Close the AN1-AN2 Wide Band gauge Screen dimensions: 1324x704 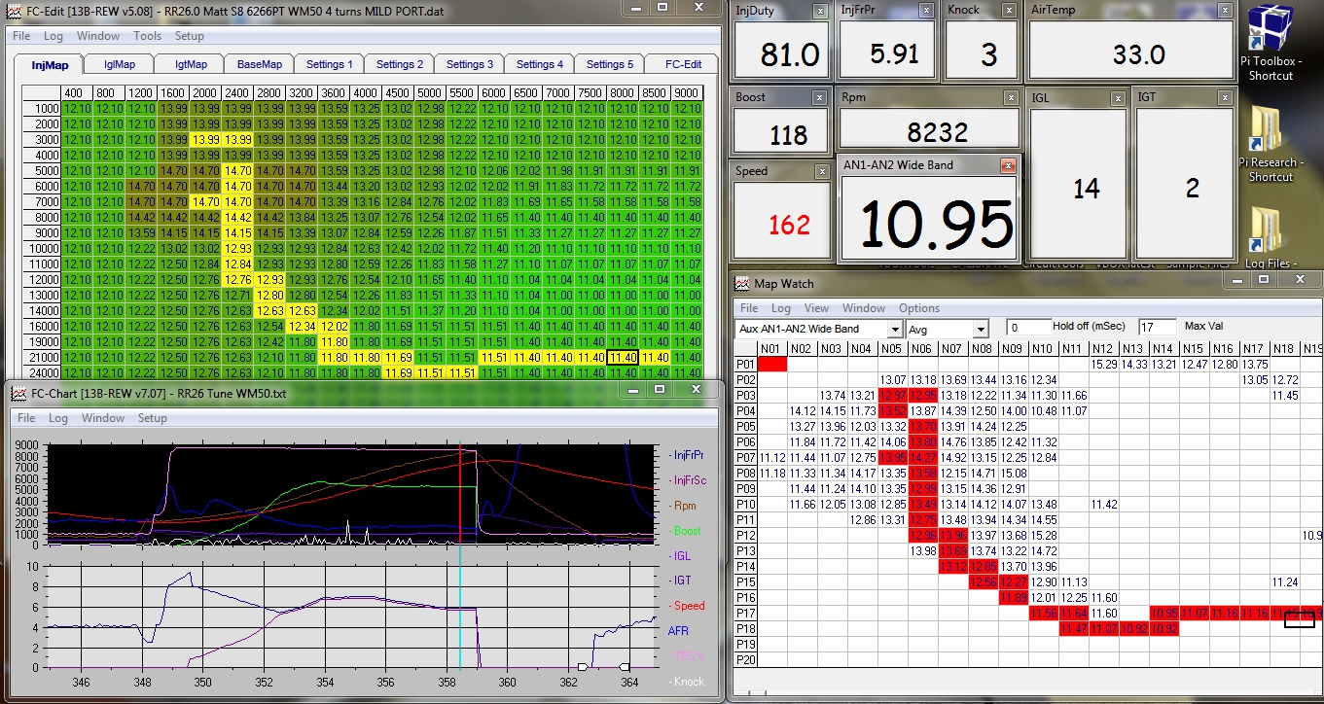click(x=1008, y=165)
